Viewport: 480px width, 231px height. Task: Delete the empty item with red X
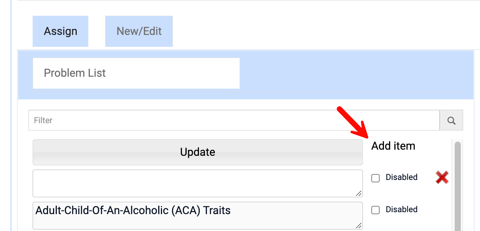pos(442,177)
